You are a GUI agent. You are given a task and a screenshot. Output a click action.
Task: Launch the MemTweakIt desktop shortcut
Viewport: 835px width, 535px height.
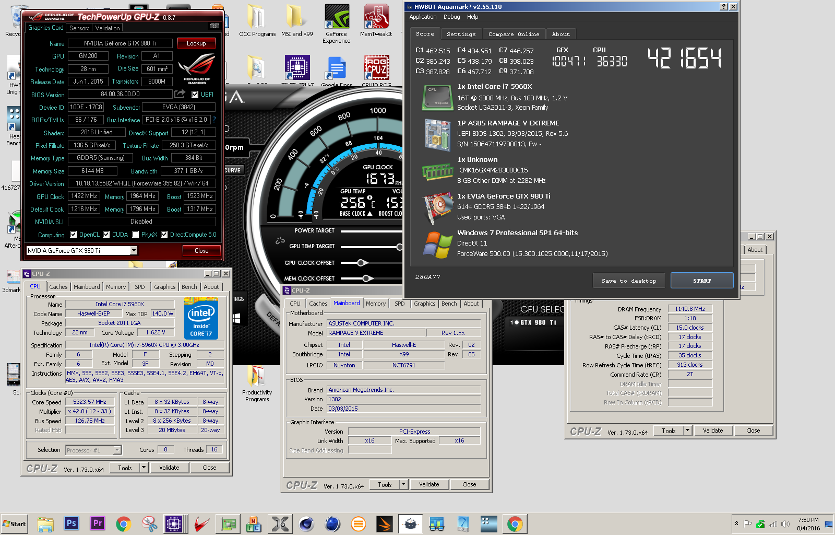[376, 21]
